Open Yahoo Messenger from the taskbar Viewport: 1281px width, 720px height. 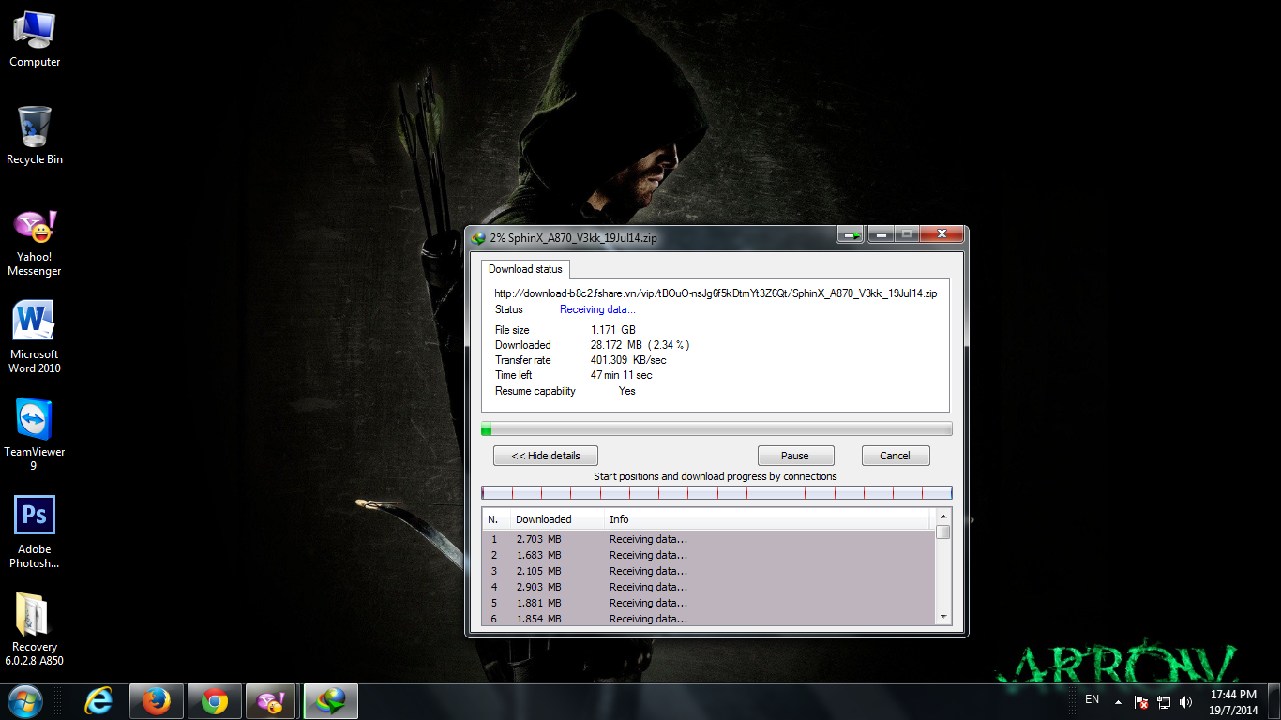click(x=272, y=701)
